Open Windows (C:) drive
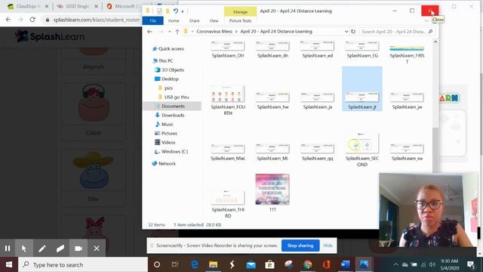The image size is (483, 272). (x=174, y=151)
